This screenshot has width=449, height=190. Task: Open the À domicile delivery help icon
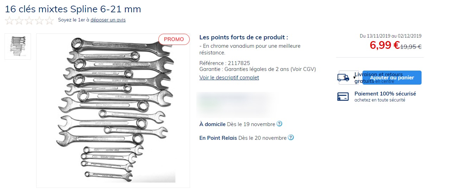(279, 124)
